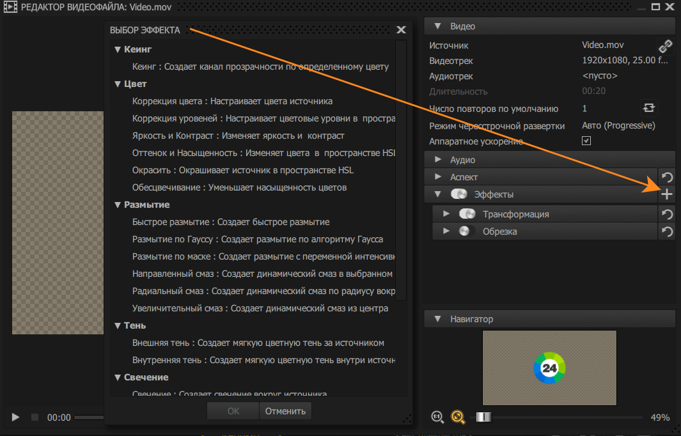The image size is (681, 436).
Task: Select the Размытие по Гауссу effect
Action: coord(257,239)
